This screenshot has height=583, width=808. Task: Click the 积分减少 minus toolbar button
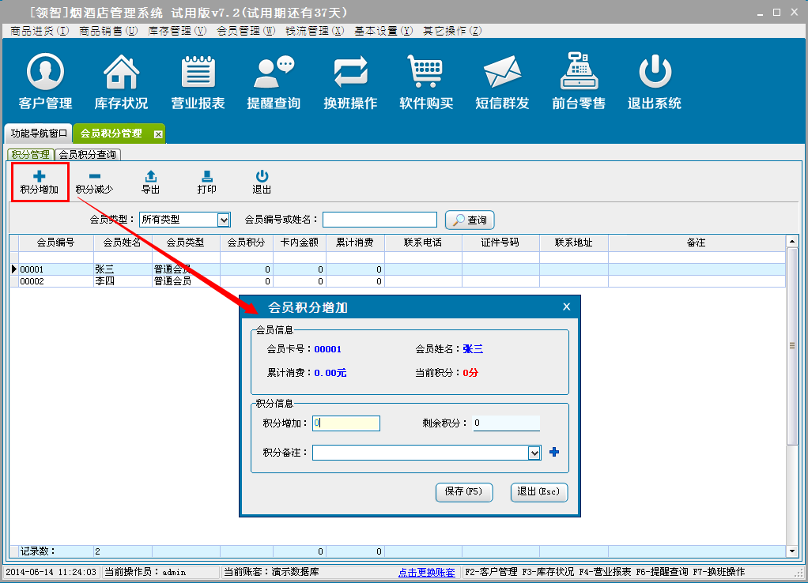[94, 182]
